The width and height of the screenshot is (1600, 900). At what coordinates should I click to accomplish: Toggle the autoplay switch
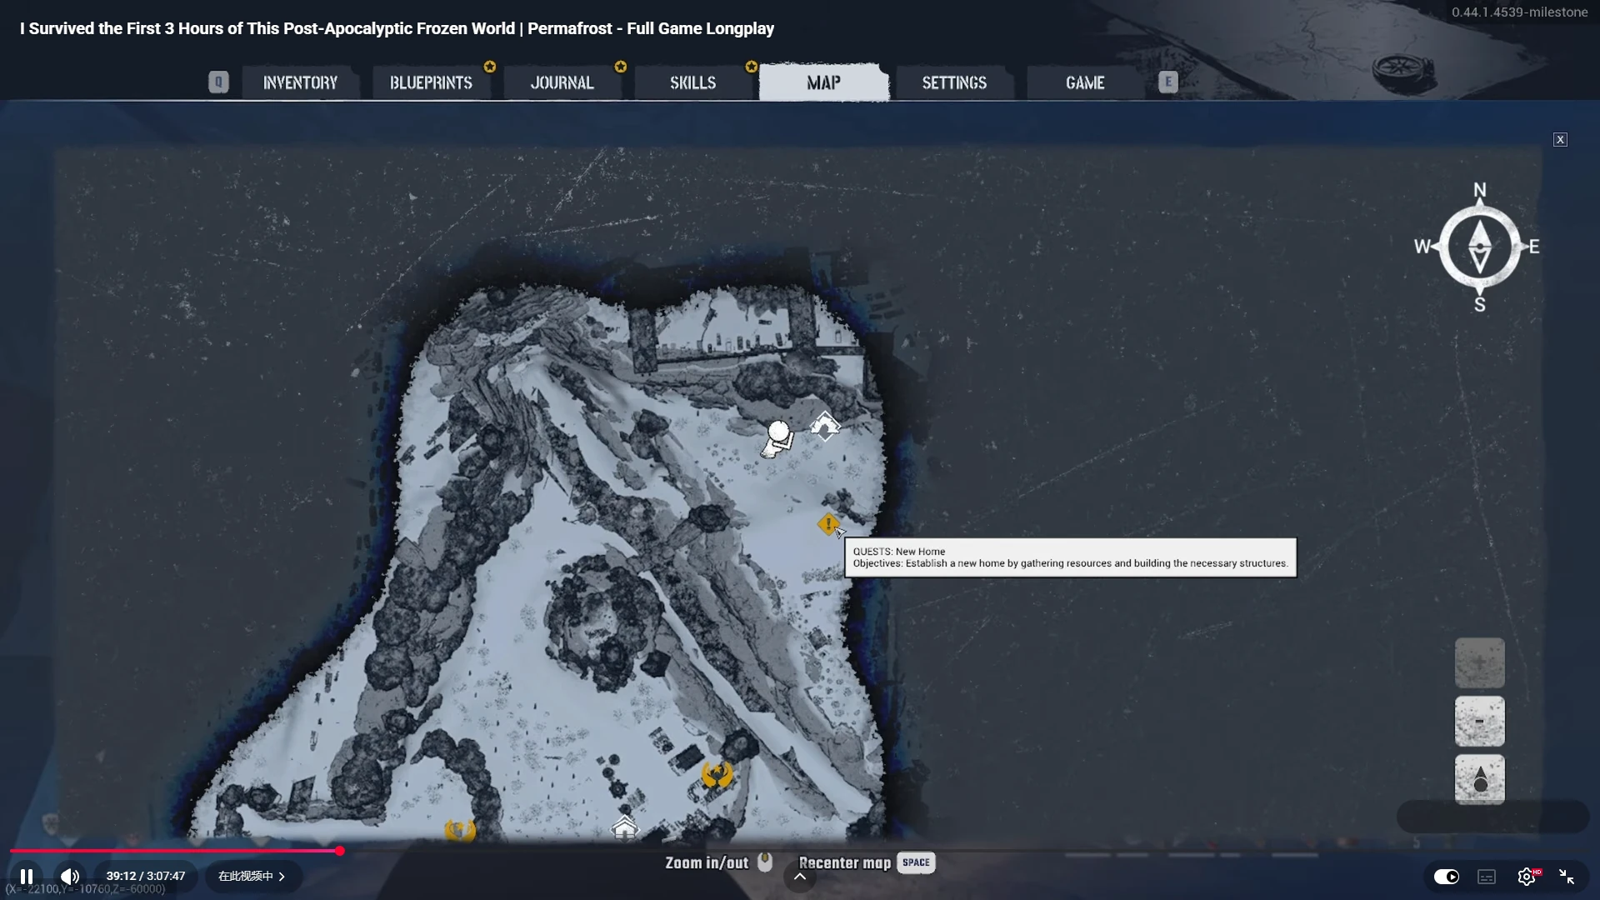1447,877
